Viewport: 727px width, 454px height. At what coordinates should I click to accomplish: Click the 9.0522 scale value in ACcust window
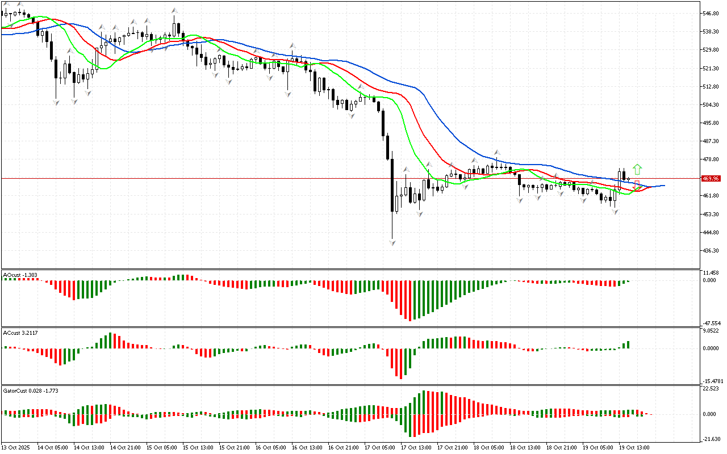click(711, 330)
